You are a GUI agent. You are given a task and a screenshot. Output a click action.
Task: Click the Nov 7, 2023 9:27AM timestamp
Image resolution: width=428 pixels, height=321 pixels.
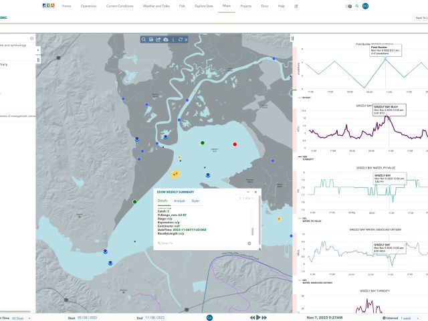(324, 318)
